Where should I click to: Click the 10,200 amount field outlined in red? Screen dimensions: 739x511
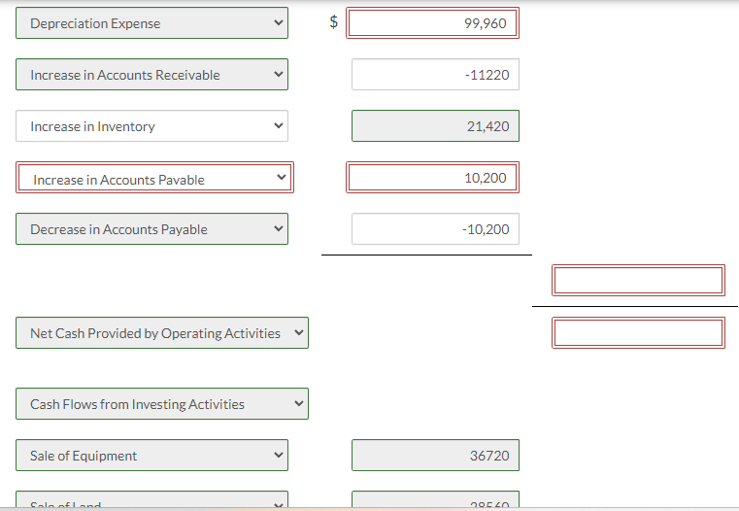click(433, 177)
